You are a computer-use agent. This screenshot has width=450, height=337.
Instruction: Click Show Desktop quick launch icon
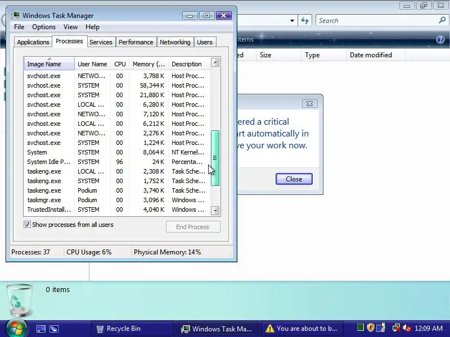(40, 329)
